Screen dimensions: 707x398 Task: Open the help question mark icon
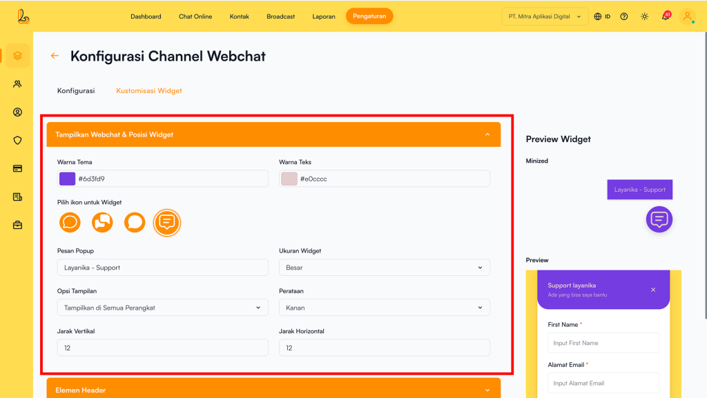click(624, 17)
